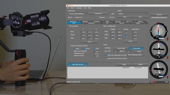The width and height of the screenshot is (170, 95).
Task: Switch to the Monitoring tab
Action: [73, 21]
